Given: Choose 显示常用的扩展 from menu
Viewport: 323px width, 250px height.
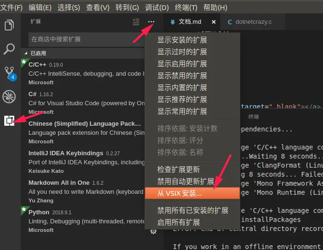Looking at the screenshot, I should click(192, 111).
